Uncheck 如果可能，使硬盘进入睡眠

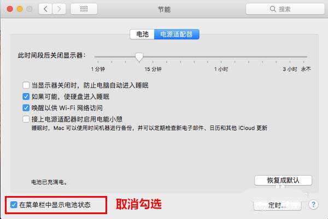[26, 96]
